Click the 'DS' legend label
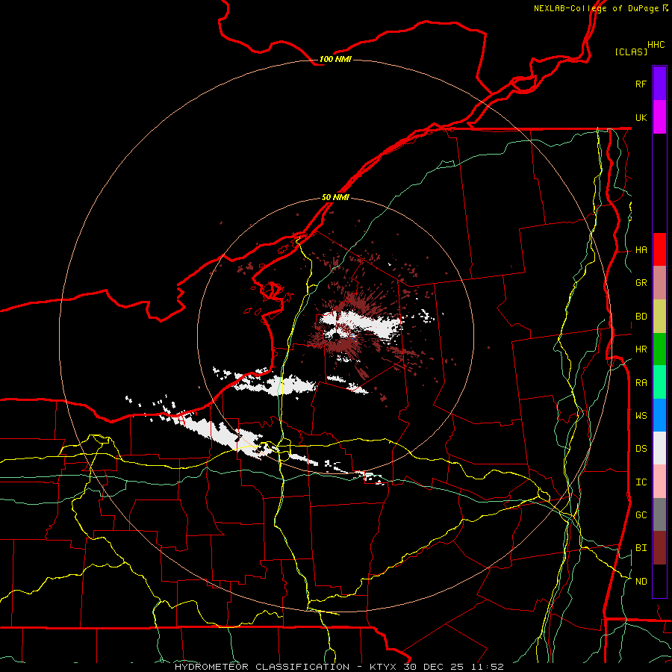 coord(641,449)
